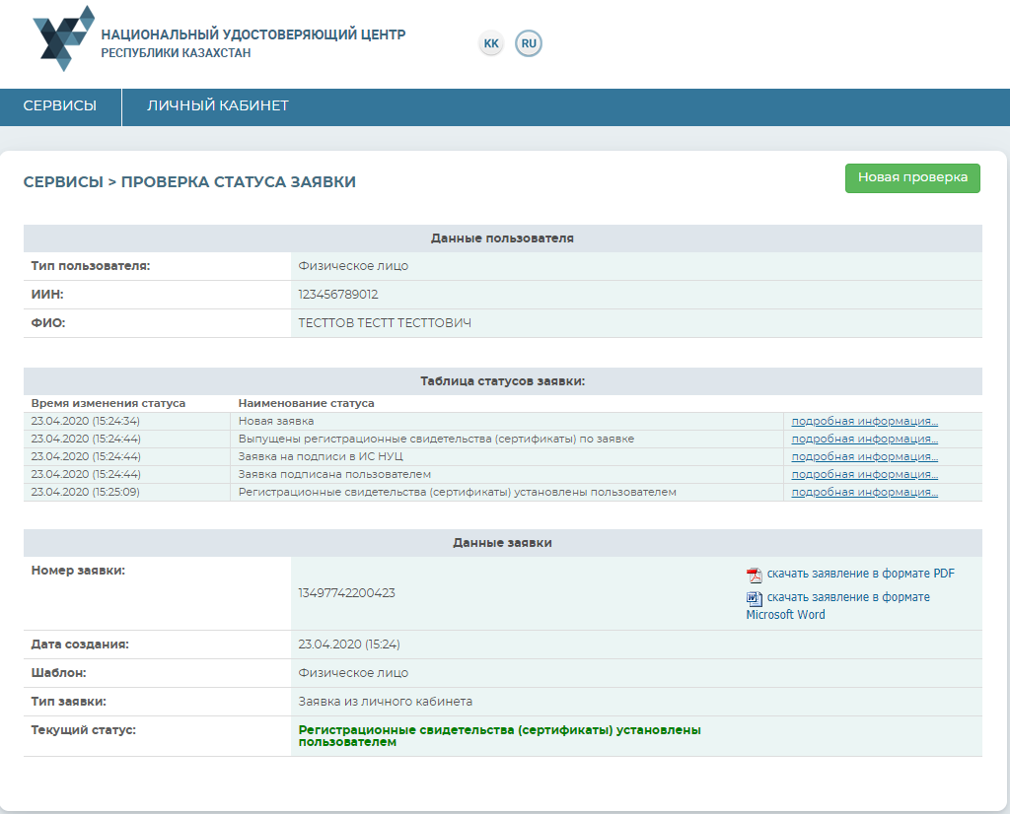
Task: Click the Новая проверка button
Action: (912, 178)
